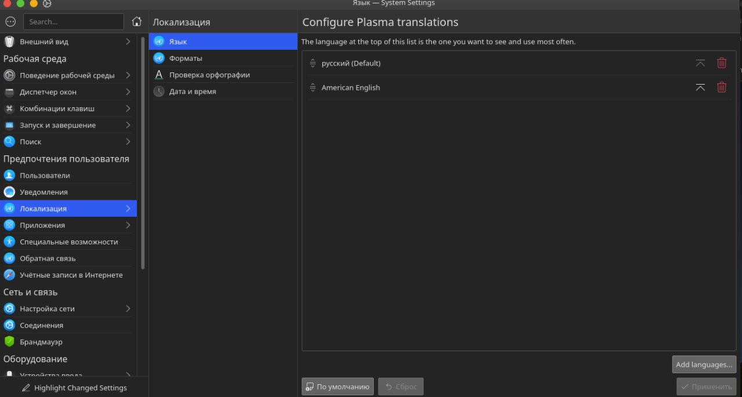Open the sidebar hamburger menu icon
Viewport: 742px width, 397px height.
pyautogui.click(x=10, y=21)
